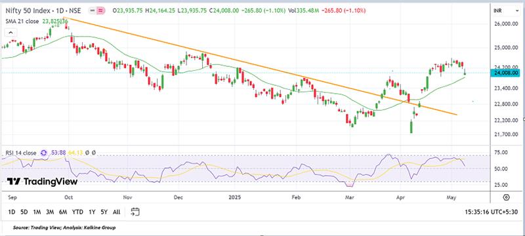Click the 24,008.00 current price label
Screen dimensions: 525x236
[x=506, y=73]
